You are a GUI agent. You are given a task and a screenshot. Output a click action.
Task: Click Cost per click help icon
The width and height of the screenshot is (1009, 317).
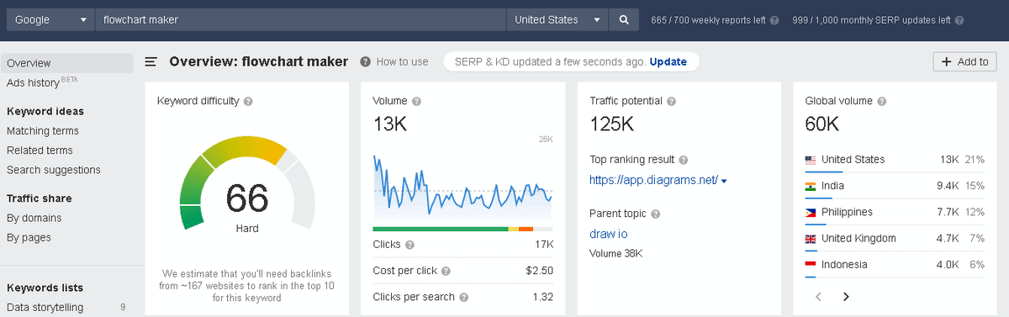pyautogui.click(x=446, y=271)
